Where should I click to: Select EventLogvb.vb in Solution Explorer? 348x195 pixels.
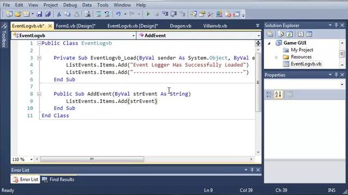pos(306,64)
